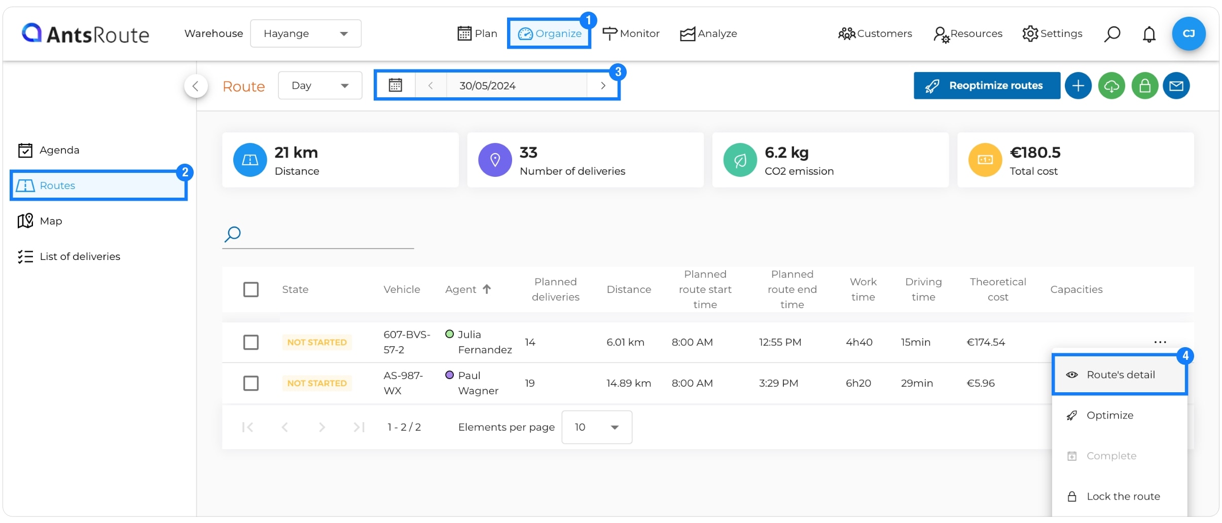This screenshot has width=1222, height=523.
Task: Click the Agent sort arrow icon
Action: (x=487, y=289)
